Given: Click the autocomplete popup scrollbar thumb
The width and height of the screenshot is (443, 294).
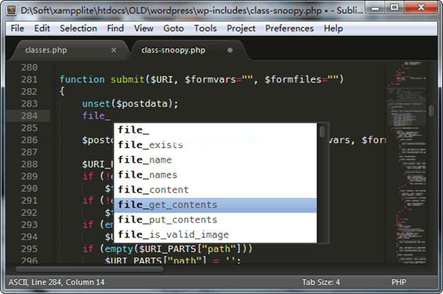Looking at the screenshot, I should click(323, 132).
